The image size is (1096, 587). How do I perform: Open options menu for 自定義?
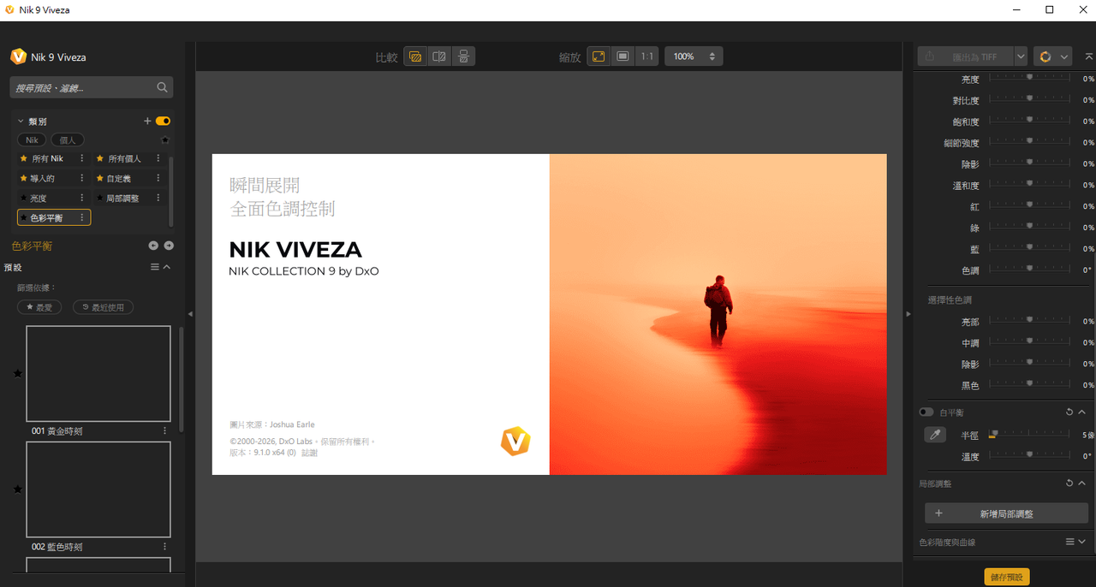[158, 178]
